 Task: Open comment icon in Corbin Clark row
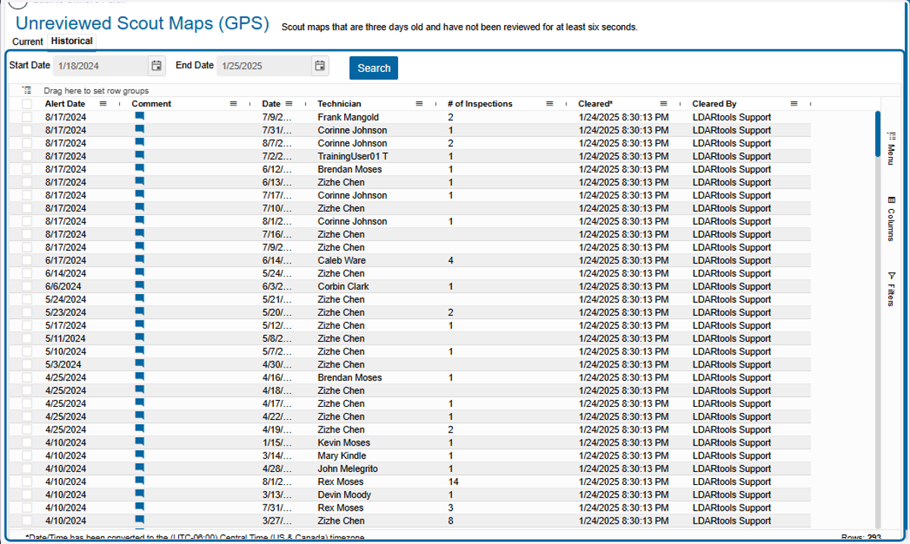pos(140,286)
